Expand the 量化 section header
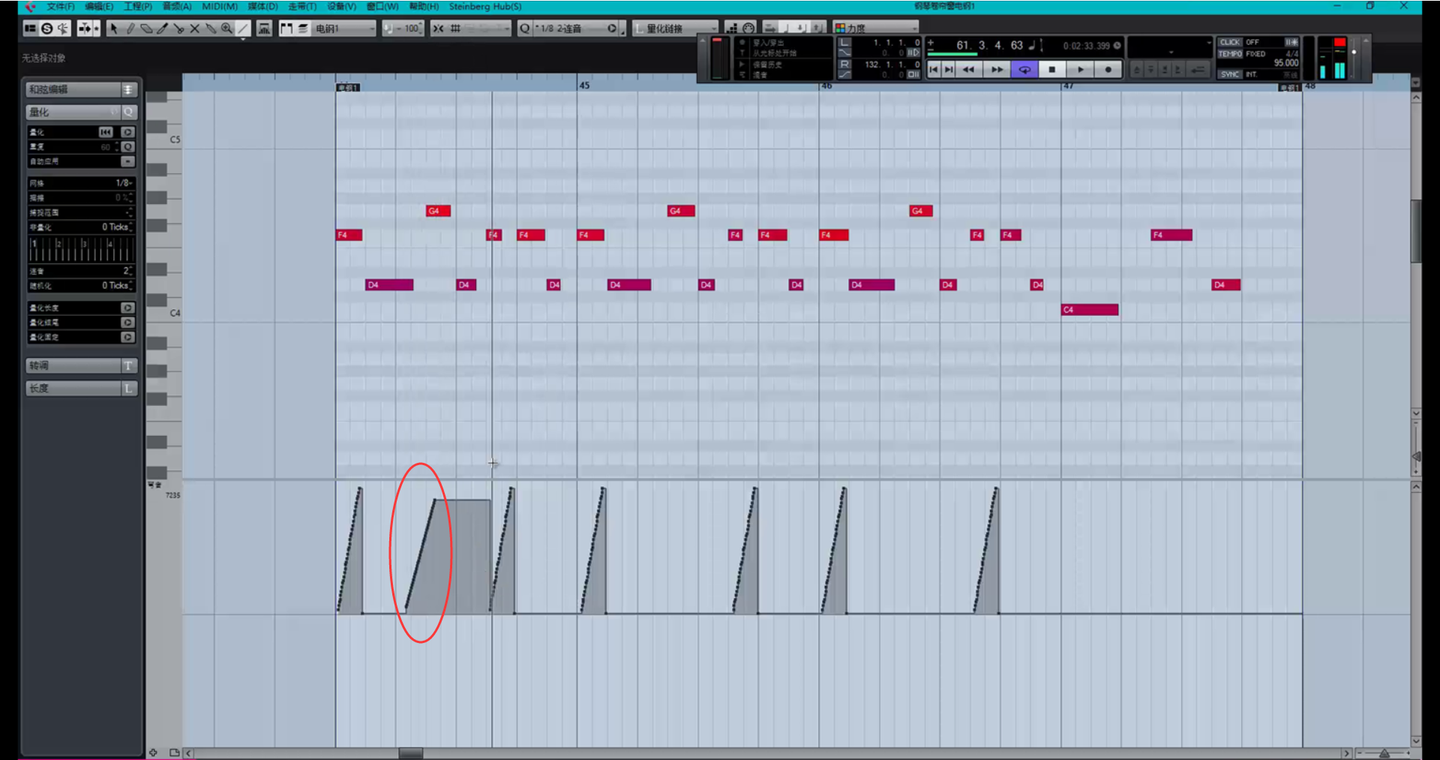 [81, 113]
